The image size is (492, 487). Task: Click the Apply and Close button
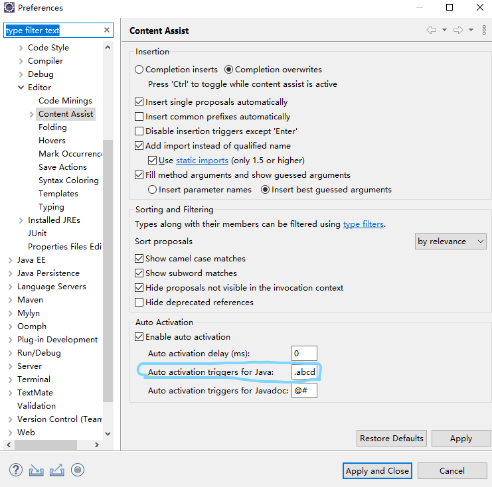click(377, 470)
